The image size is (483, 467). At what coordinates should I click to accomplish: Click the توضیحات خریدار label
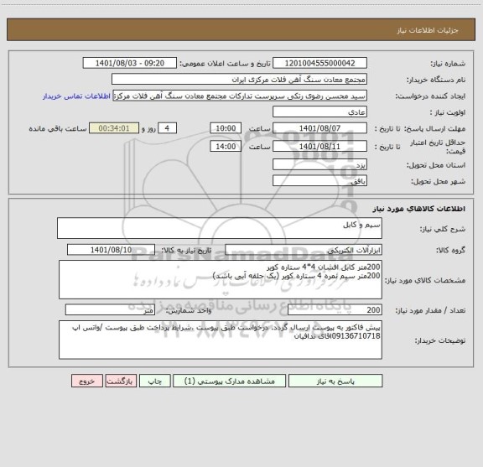tap(440, 340)
